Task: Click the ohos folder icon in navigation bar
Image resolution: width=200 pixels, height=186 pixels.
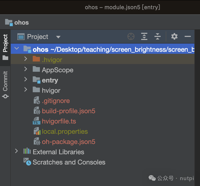Action: click(x=9, y=23)
